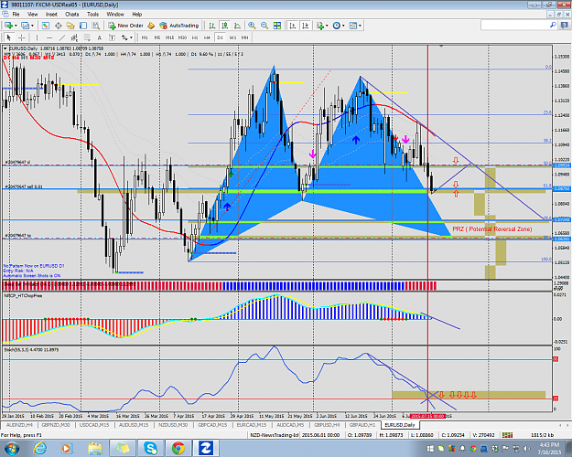This screenshot has height=457, width=572.
Task: Open Skype from the taskbar
Action: [150, 448]
